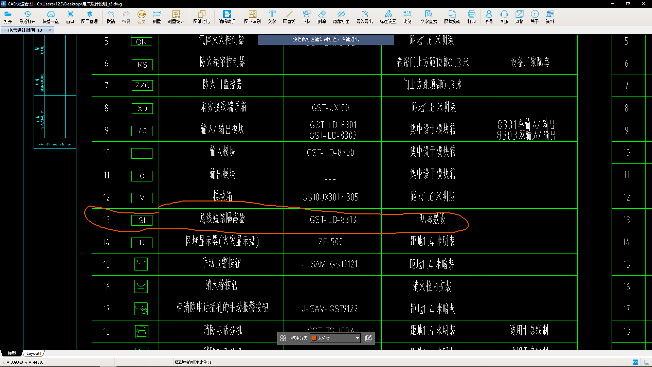
Task: Click the text 适用于总线制
Action: tap(529, 330)
